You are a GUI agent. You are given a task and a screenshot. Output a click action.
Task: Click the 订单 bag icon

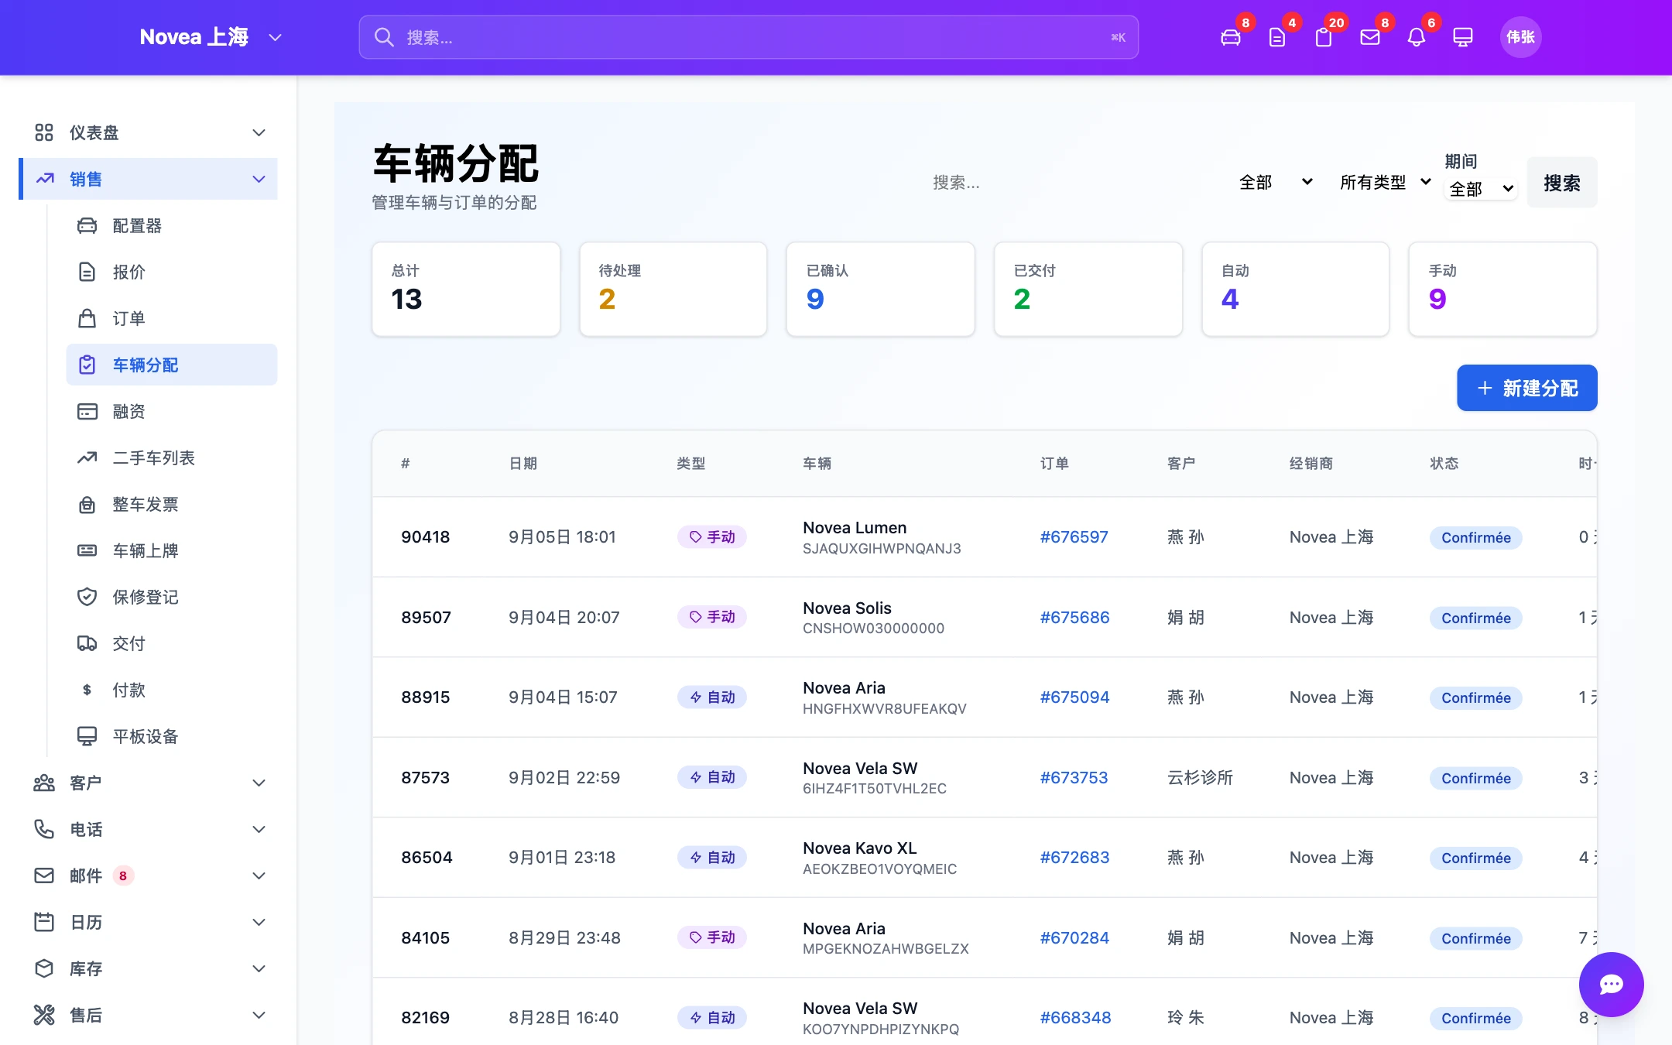tap(87, 318)
